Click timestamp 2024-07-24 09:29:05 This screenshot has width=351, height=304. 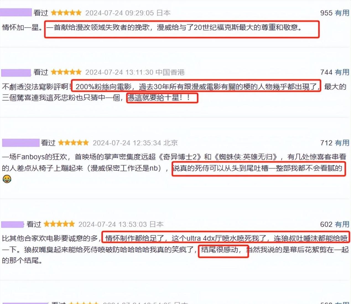[x=119, y=13]
